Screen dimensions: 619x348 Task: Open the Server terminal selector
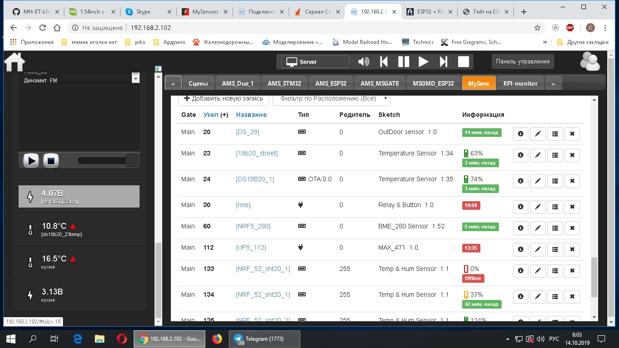(x=315, y=62)
